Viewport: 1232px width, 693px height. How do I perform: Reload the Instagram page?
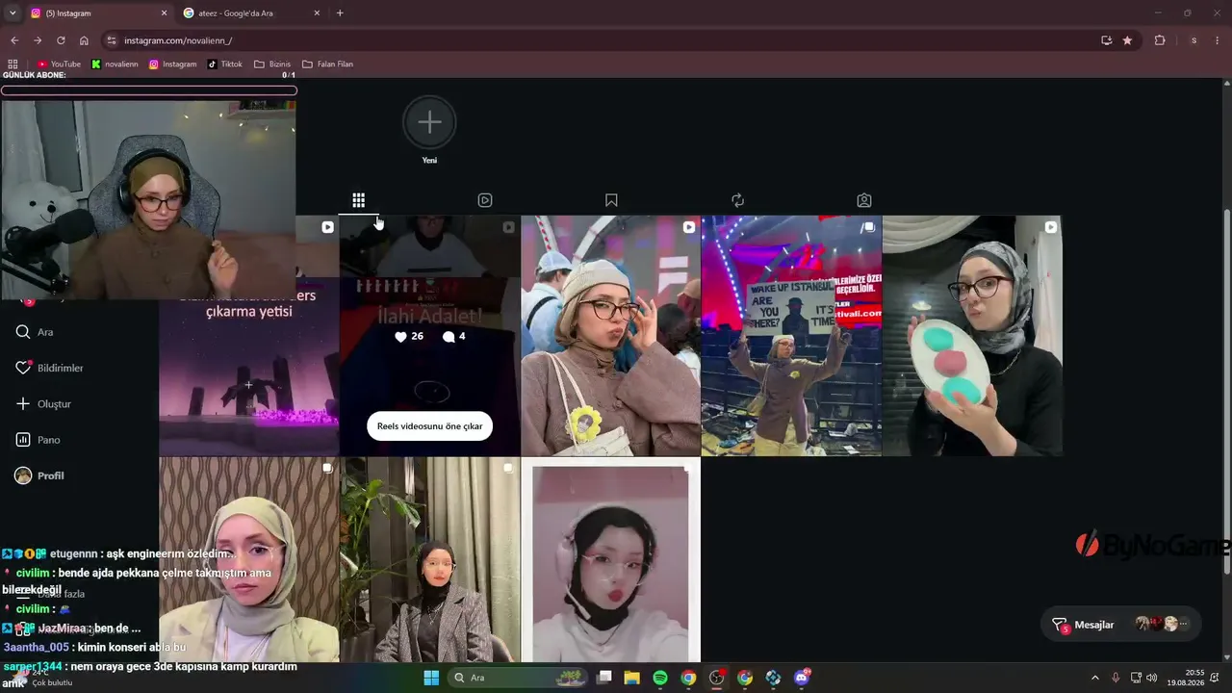61,40
